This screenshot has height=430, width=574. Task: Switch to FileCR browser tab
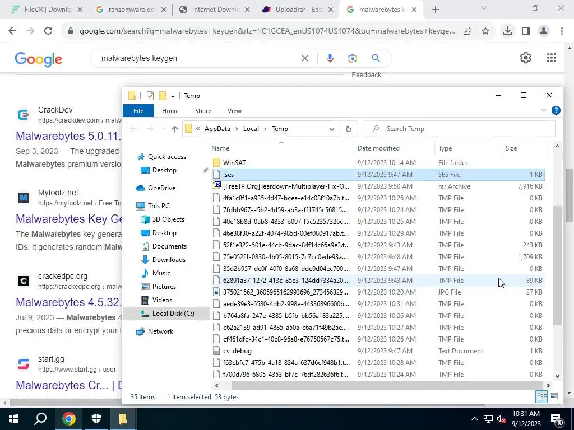coord(46,10)
